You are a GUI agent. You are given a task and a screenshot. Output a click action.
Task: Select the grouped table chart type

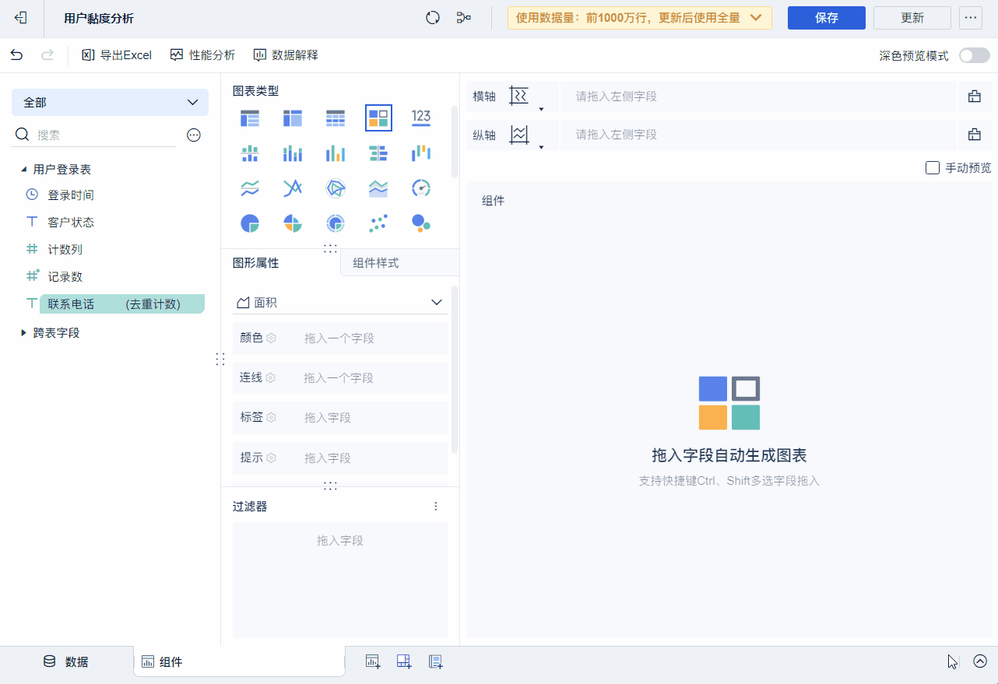click(x=250, y=118)
